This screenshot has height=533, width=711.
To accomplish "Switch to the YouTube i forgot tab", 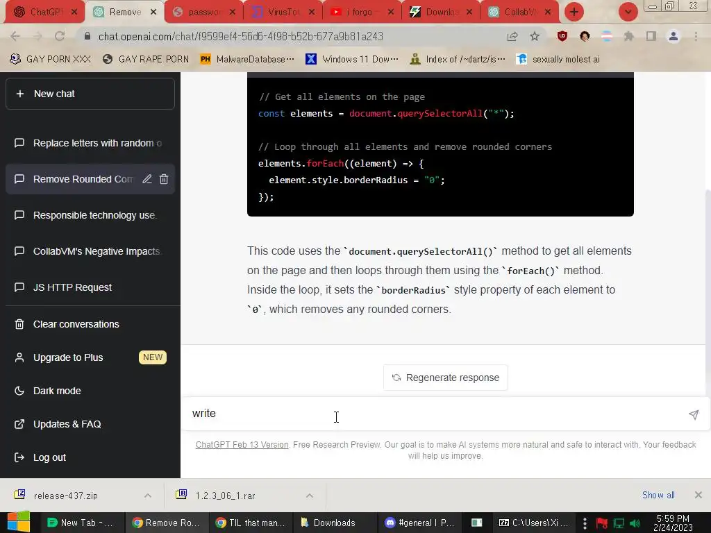I will coord(362,12).
